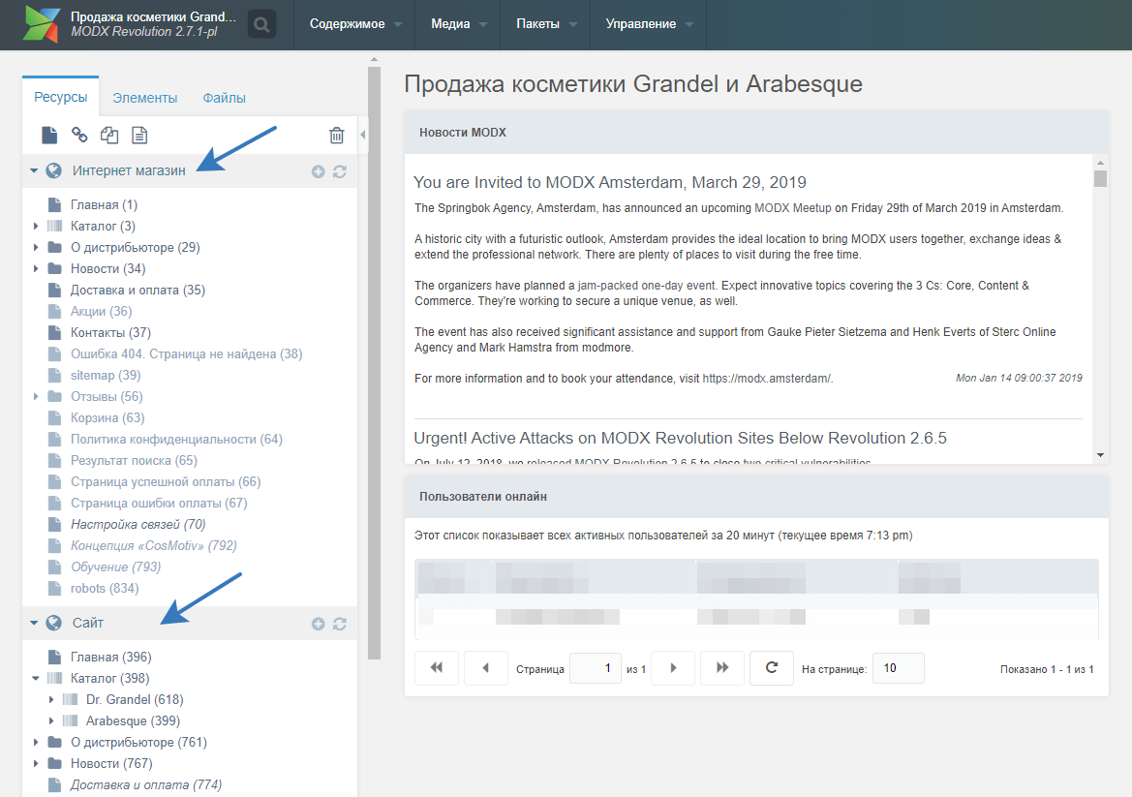Image resolution: width=1132 pixels, height=797 pixels.
Task: Click the news feed scrollbar thumb
Action: 1100,178
